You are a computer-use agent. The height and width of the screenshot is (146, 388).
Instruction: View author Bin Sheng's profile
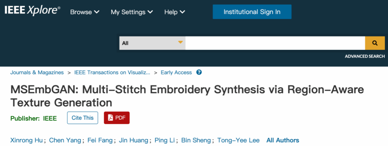tap(196, 140)
